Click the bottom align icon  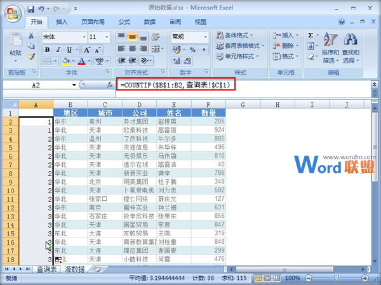(144, 37)
